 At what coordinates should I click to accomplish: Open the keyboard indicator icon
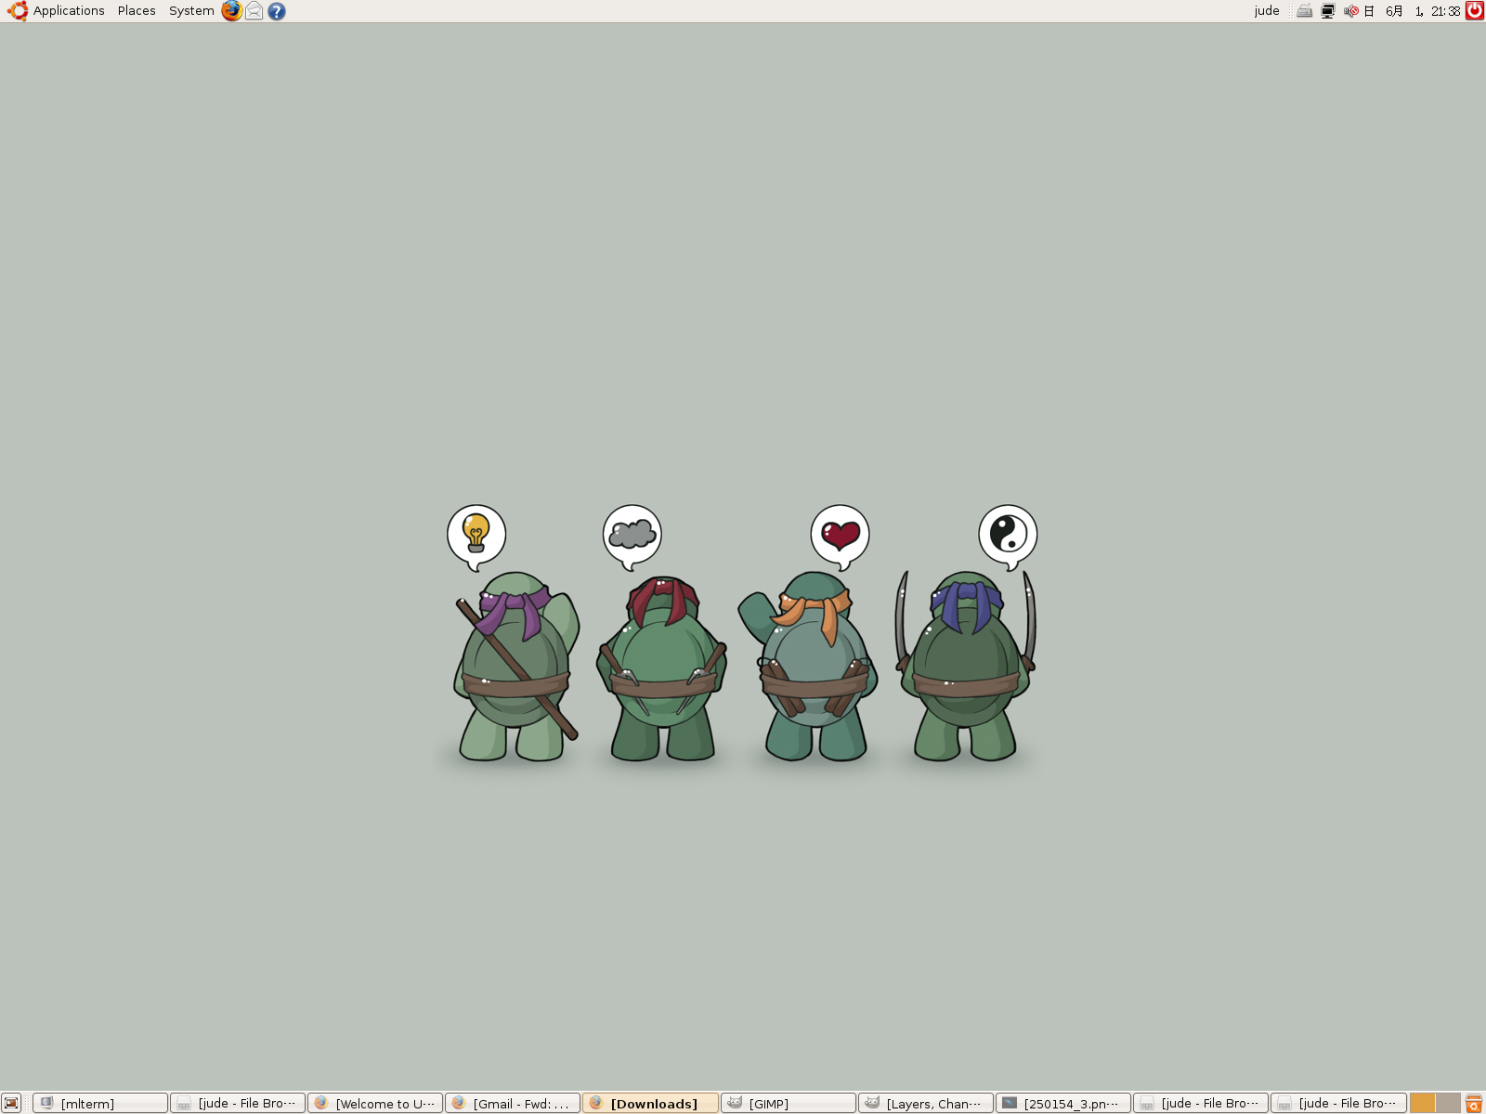point(1305,11)
